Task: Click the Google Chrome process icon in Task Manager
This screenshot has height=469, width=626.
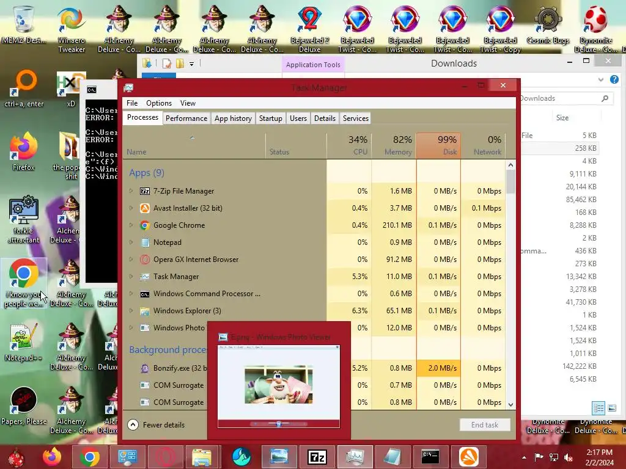Action: pyautogui.click(x=144, y=225)
